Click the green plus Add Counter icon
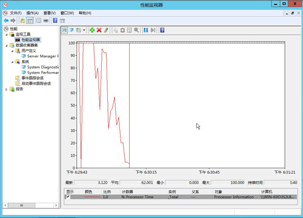 [92, 30]
